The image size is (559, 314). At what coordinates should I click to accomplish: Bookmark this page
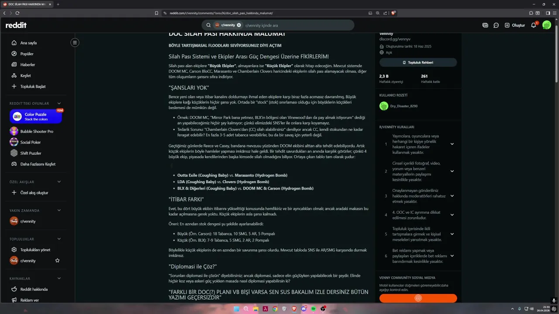point(157,13)
